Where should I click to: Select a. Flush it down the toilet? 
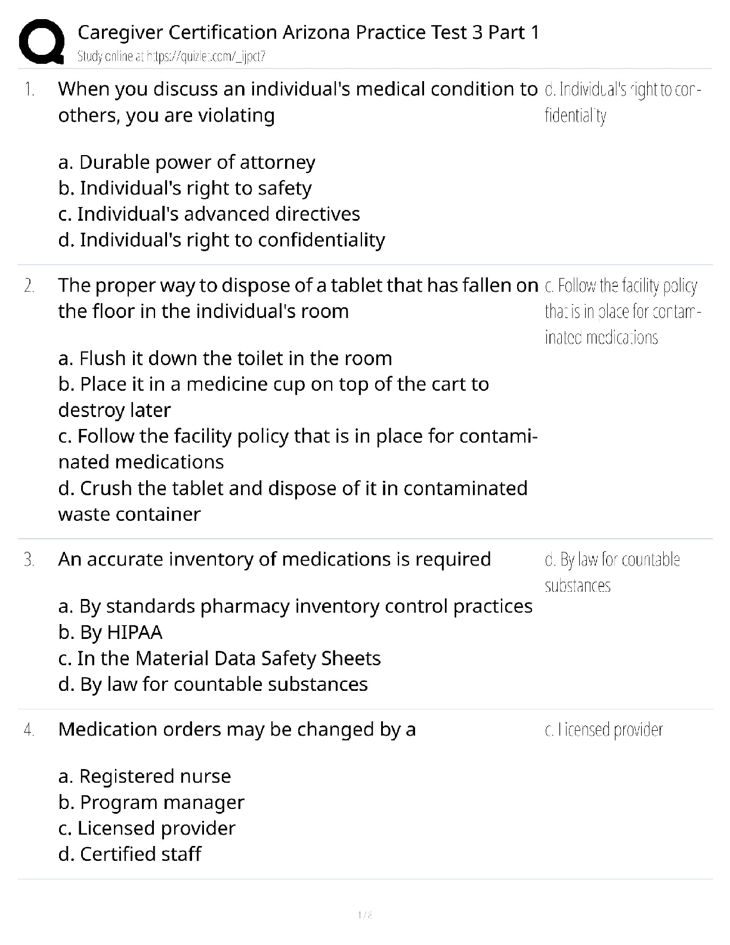pos(225,358)
